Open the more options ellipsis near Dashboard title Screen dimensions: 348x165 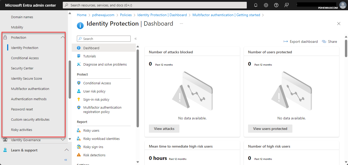pos(181,24)
